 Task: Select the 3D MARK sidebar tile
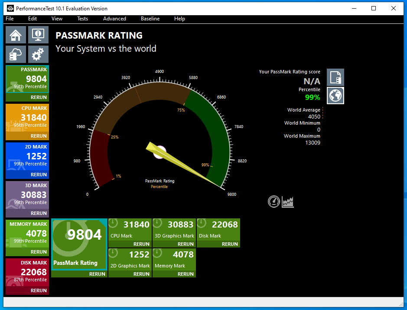[27, 195]
